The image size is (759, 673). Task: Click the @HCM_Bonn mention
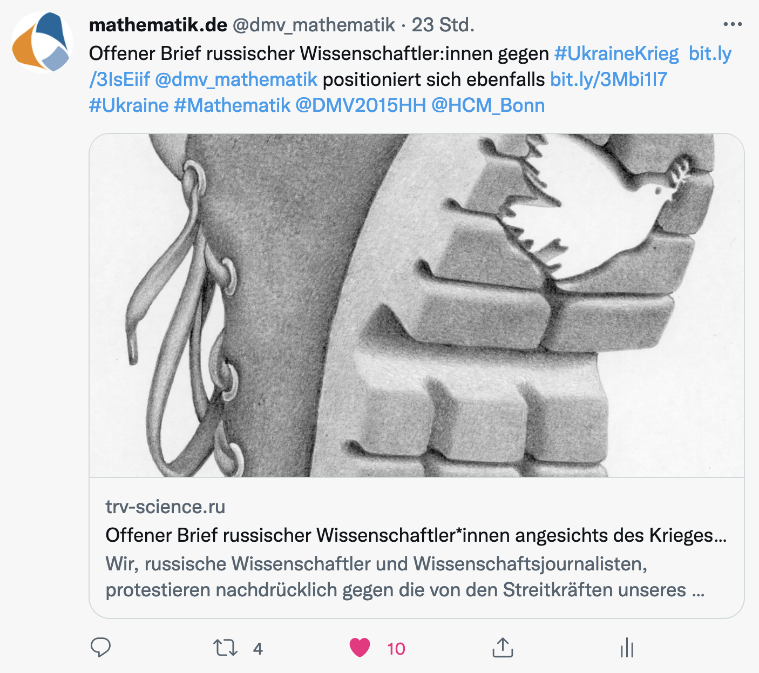click(488, 105)
